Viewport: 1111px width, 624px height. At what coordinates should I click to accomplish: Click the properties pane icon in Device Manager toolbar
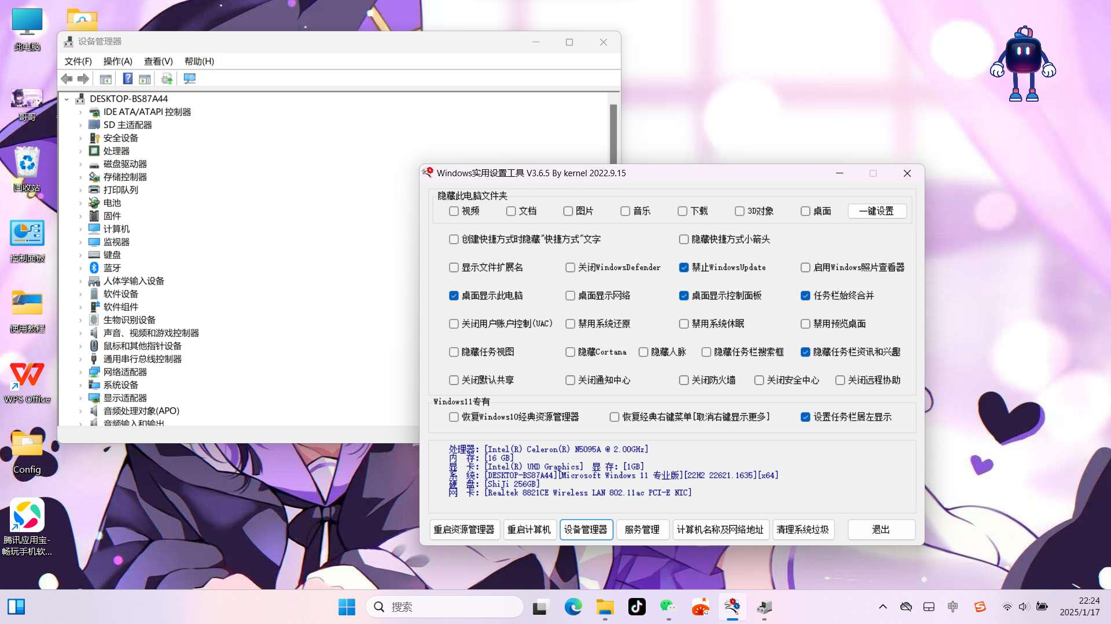(145, 79)
